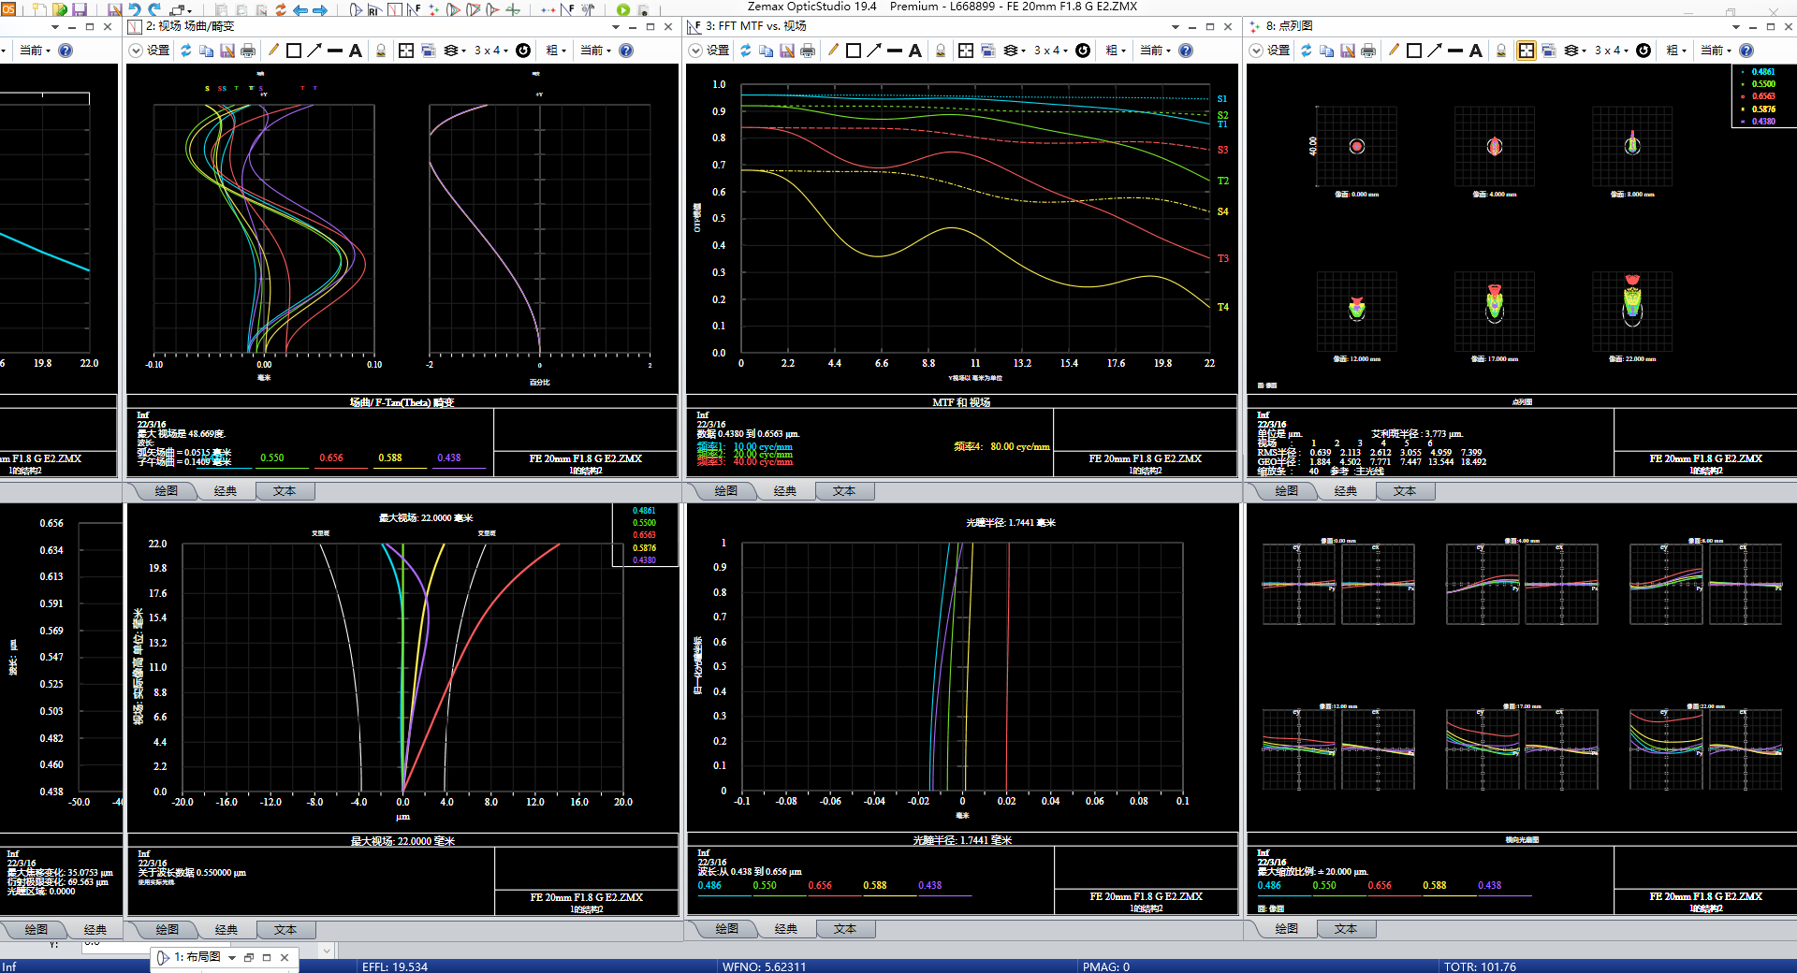Open dropdown arrow next to 1: 布局图 tab
Viewport: 1797px width, 973px height.
(x=232, y=957)
